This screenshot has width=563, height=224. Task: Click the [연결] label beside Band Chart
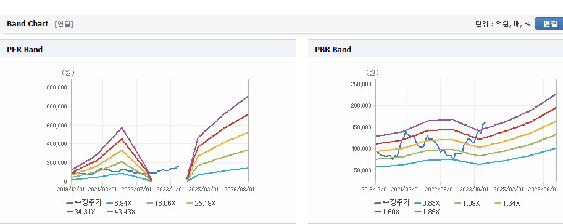[x=64, y=24]
